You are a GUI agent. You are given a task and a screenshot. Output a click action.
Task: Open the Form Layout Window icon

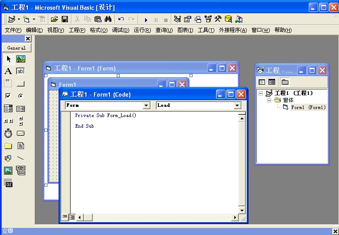[x=197, y=19]
